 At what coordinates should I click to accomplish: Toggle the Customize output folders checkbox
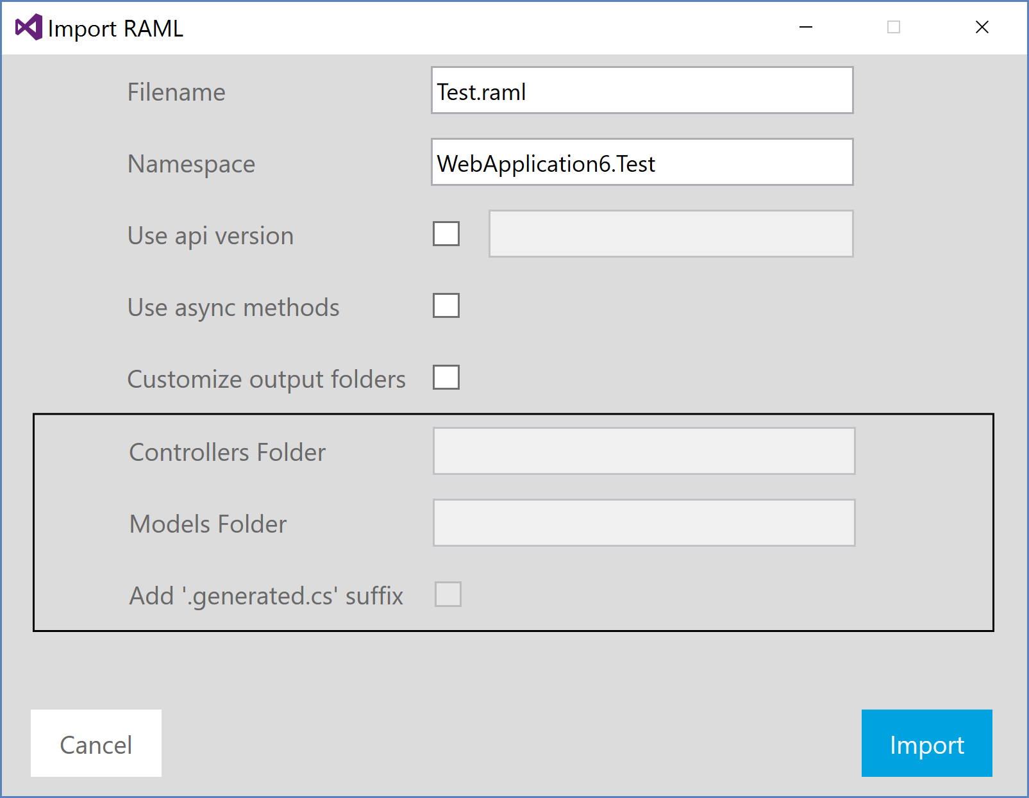(446, 378)
